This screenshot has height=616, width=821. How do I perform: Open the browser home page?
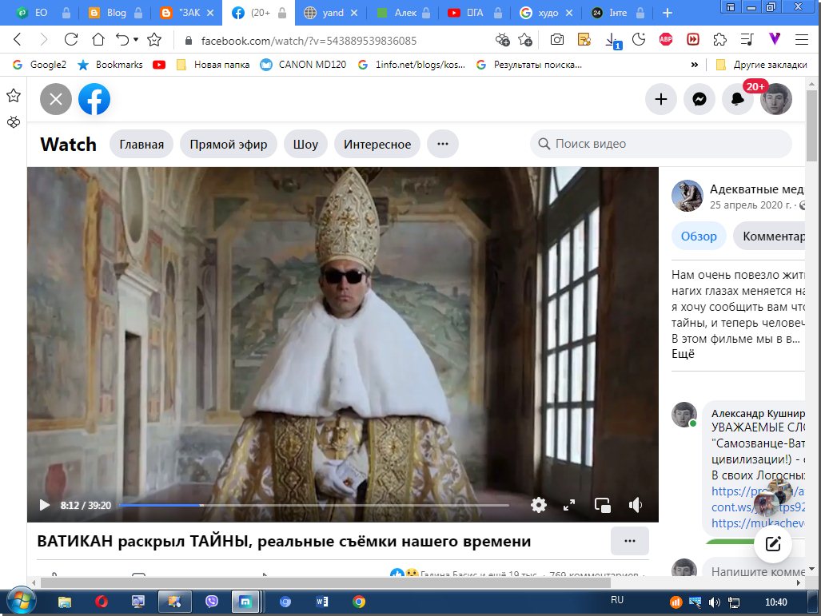(98, 40)
